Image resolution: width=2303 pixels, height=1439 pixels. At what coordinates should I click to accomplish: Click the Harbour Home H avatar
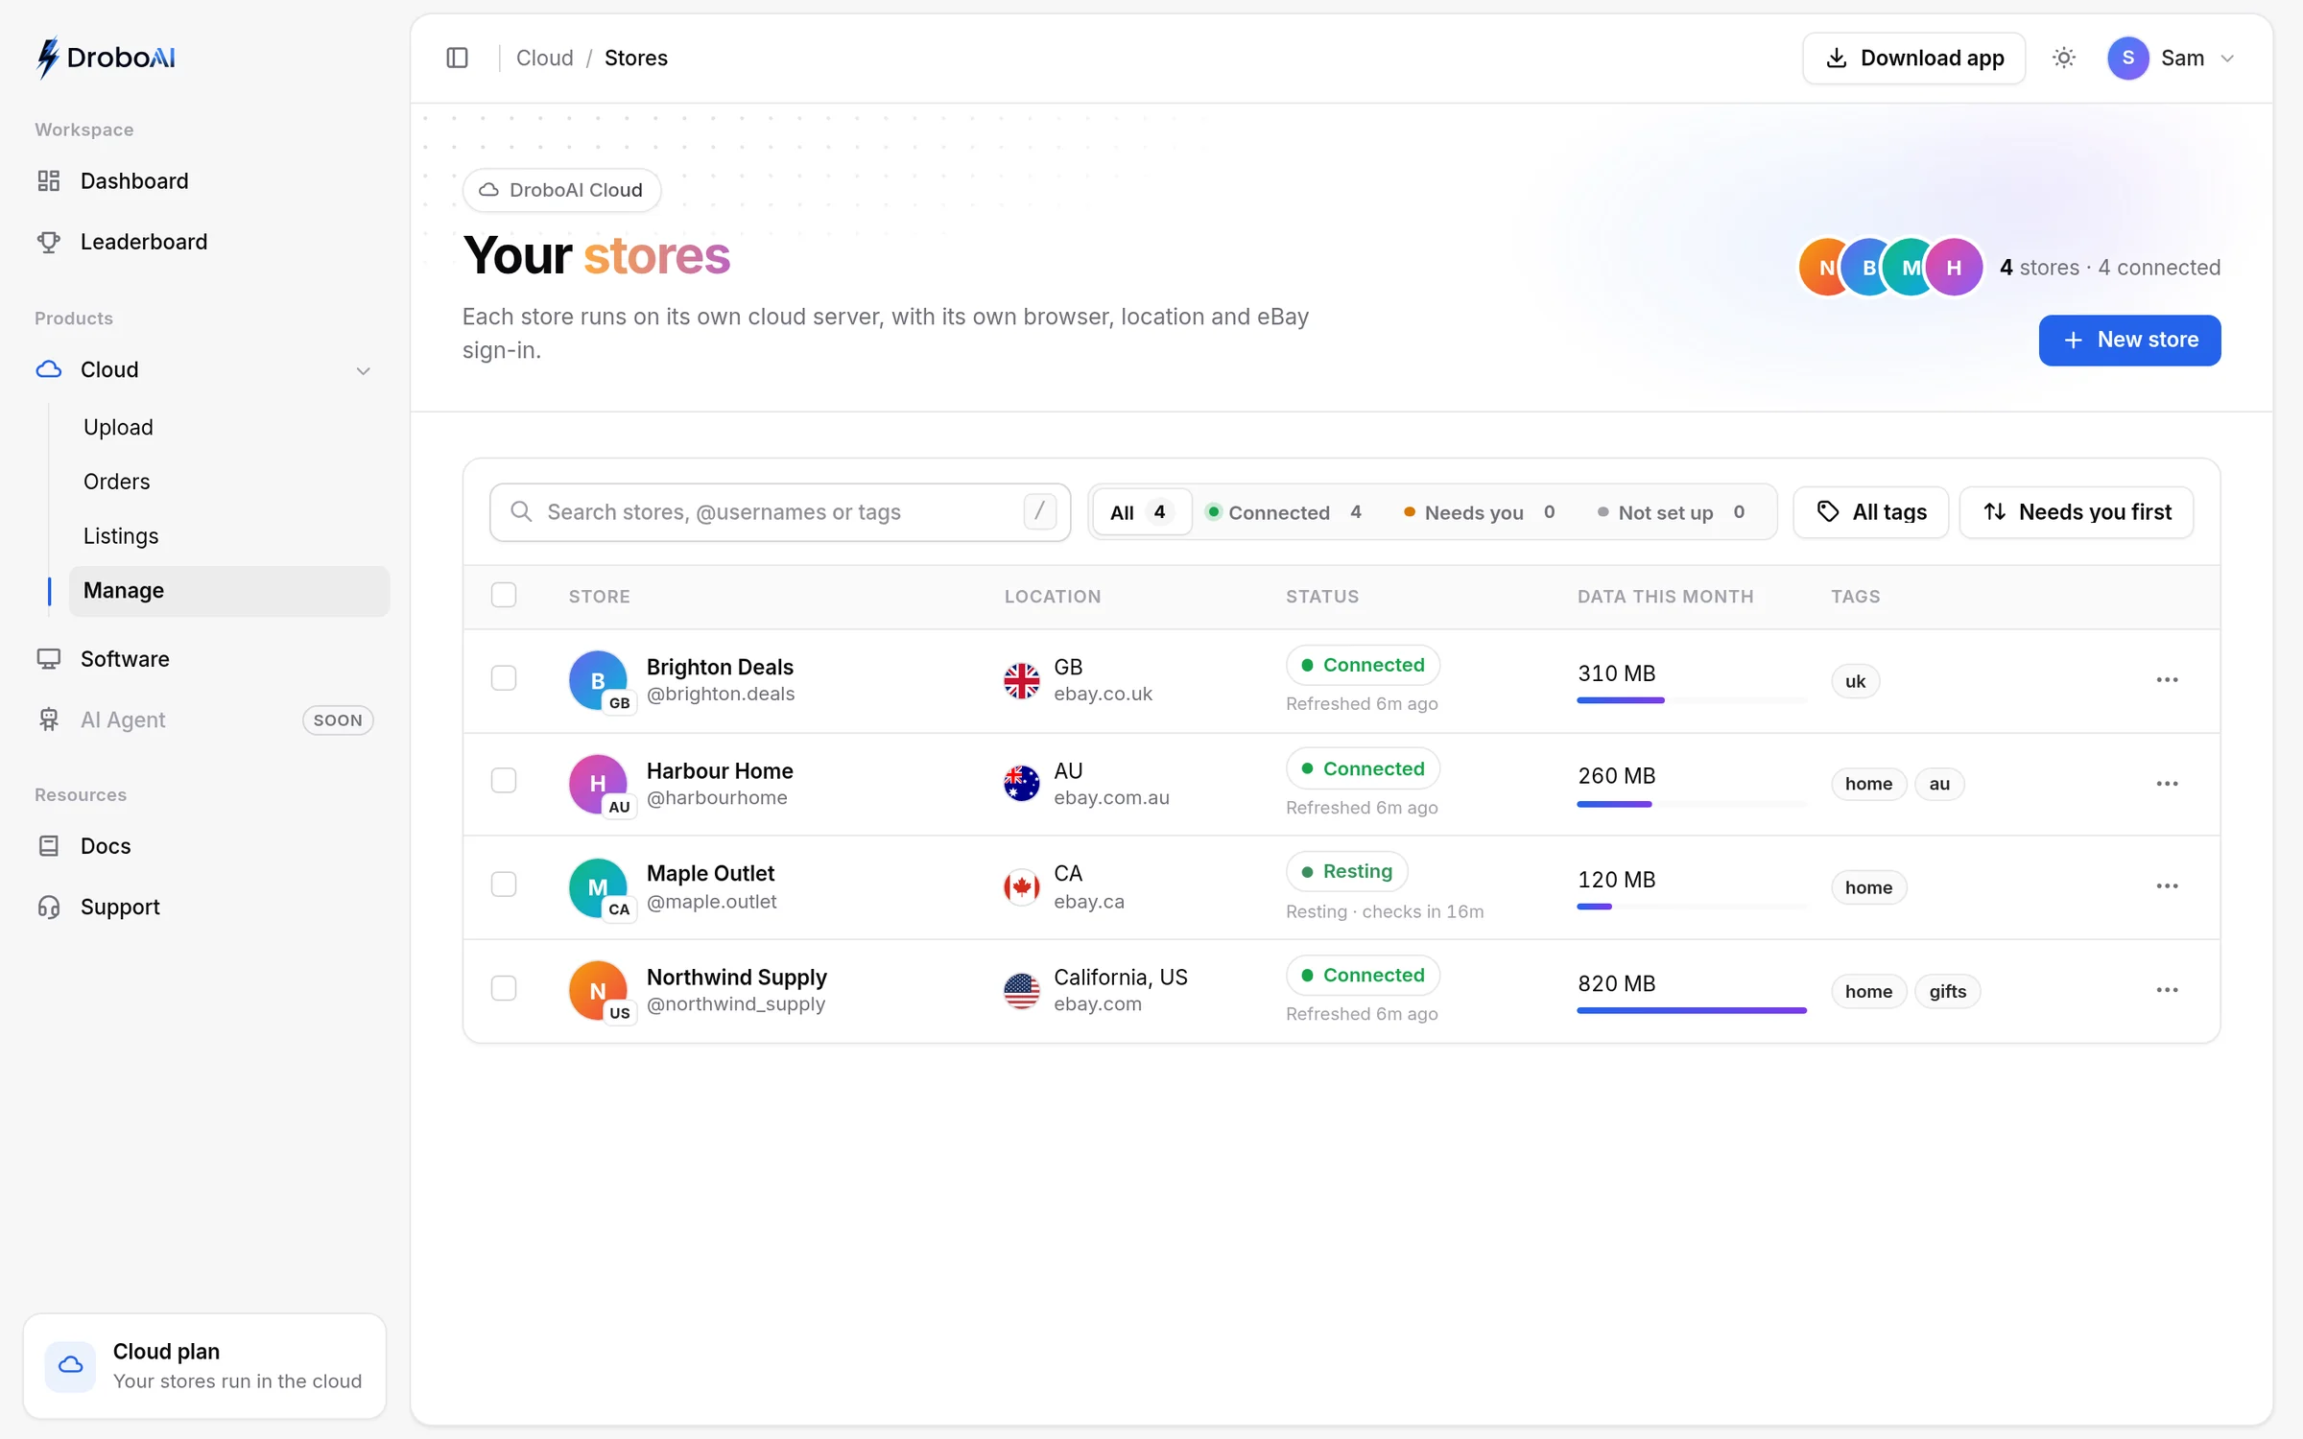(x=598, y=784)
